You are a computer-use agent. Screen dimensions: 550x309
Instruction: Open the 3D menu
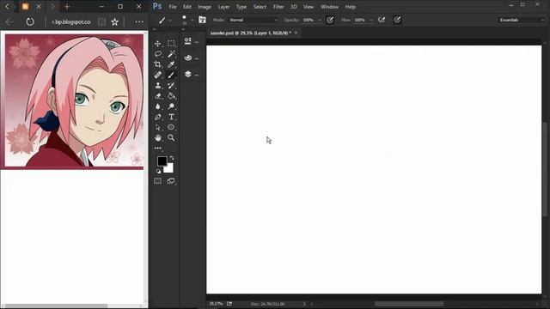pos(294,7)
